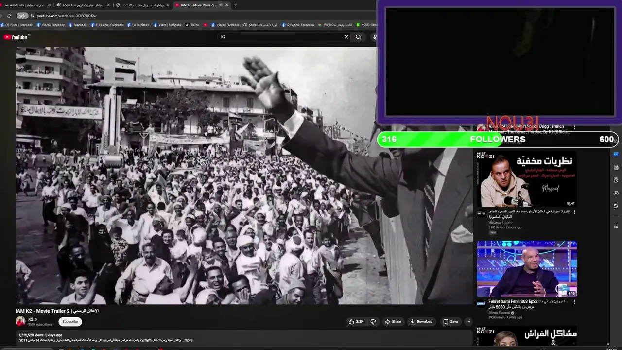Open options menu for Fekret Sami Fehri video

pyautogui.click(x=574, y=302)
